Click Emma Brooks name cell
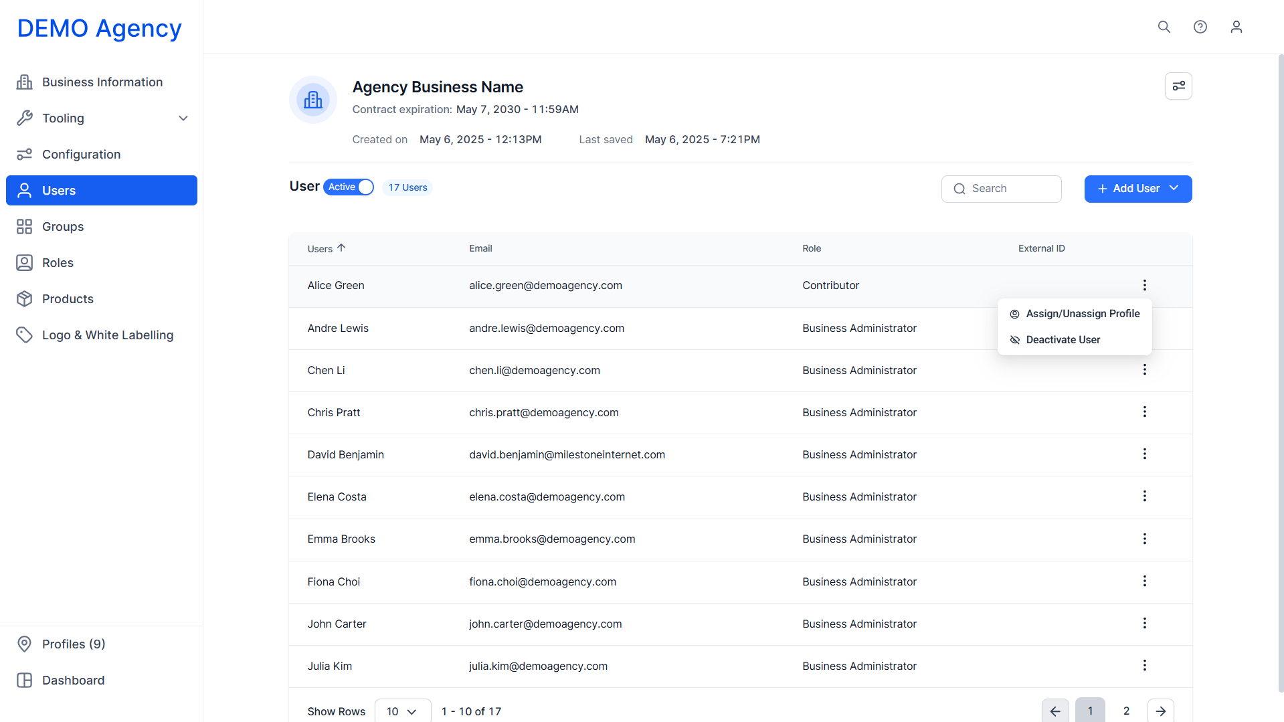The image size is (1284, 722). (x=341, y=539)
